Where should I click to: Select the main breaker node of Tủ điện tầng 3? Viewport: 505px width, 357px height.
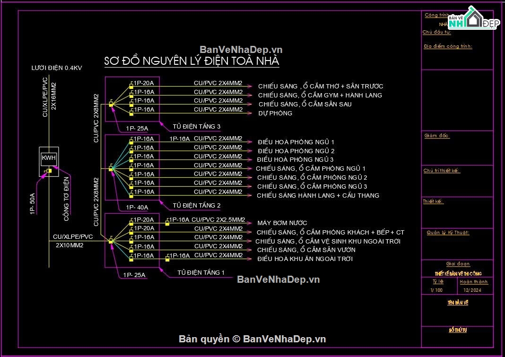(x=111, y=104)
